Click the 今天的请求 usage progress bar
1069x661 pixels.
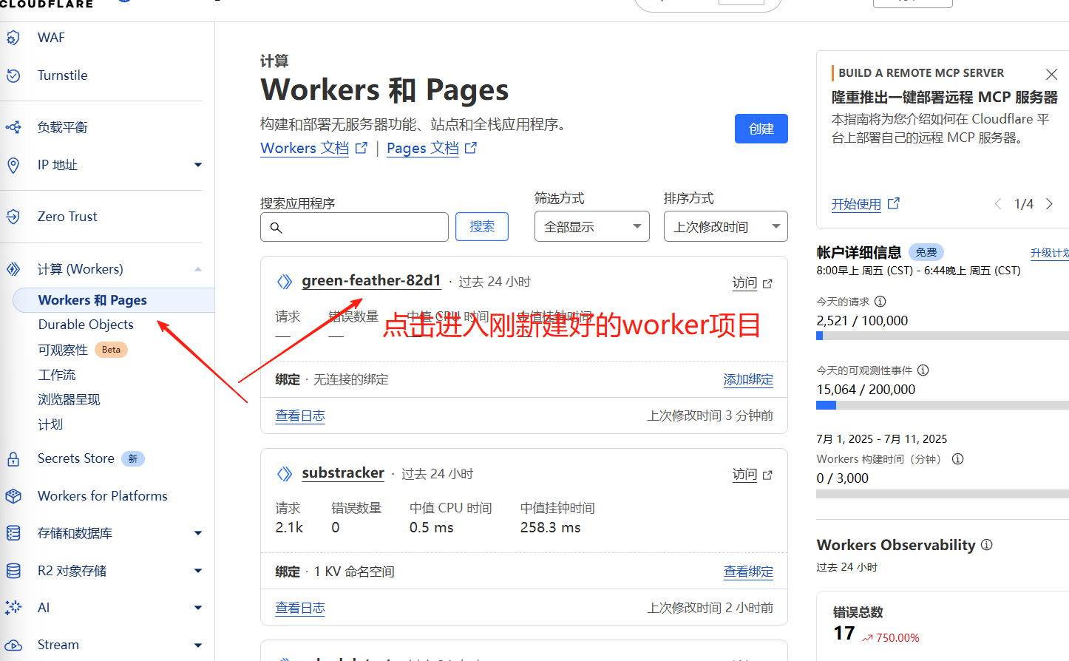943,336
